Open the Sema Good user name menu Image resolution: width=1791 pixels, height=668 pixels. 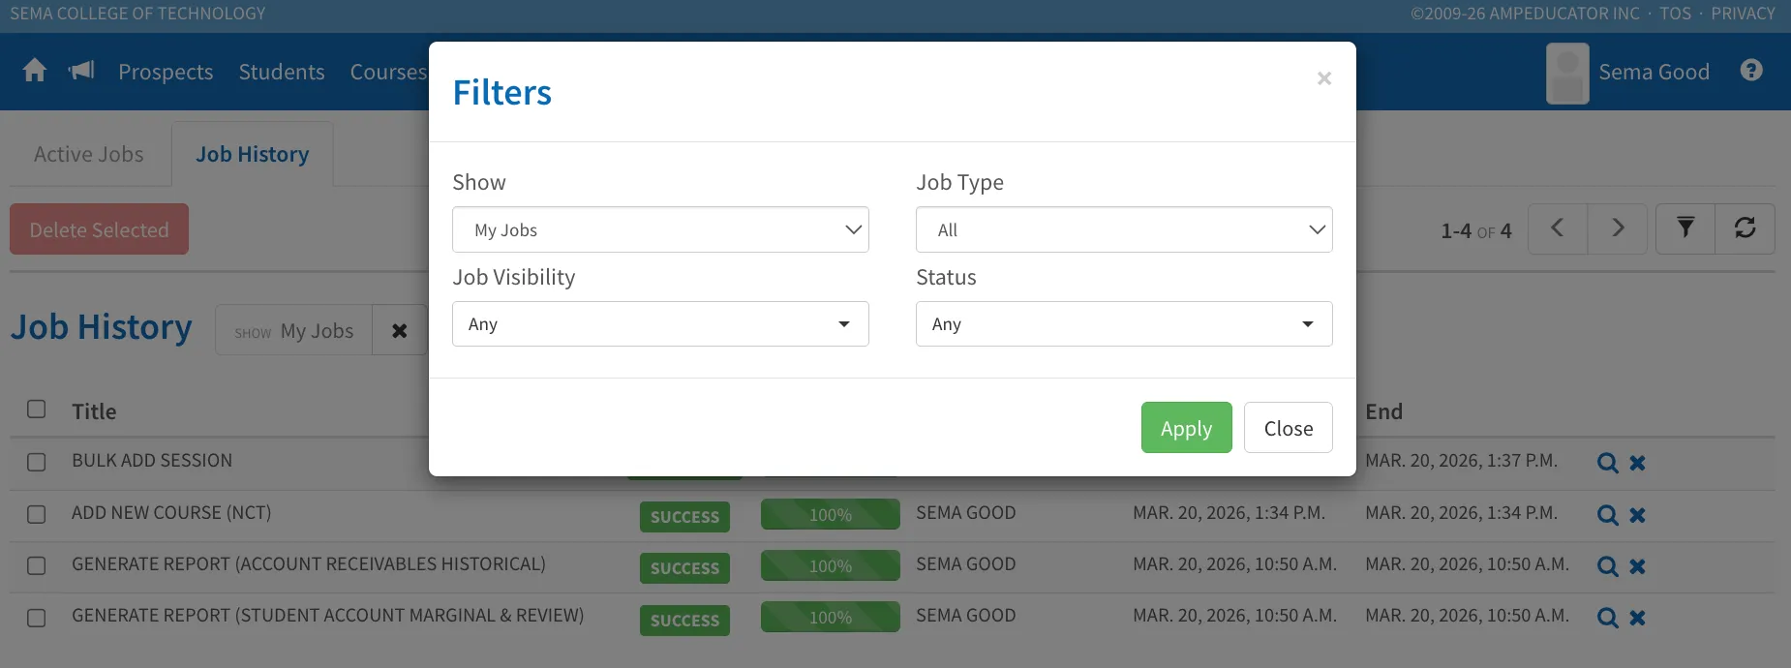pyautogui.click(x=1654, y=72)
